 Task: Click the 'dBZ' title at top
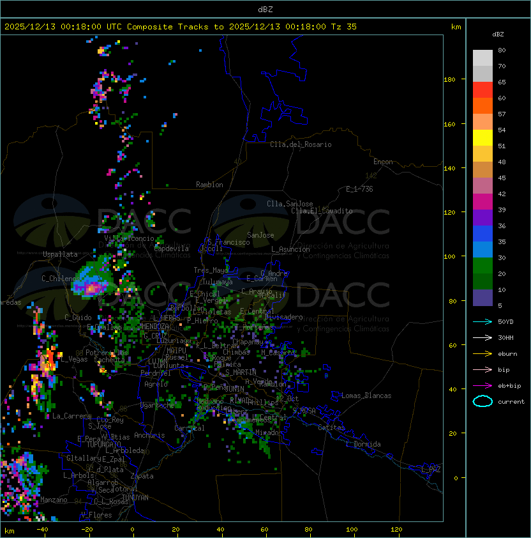pyautogui.click(x=265, y=10)
